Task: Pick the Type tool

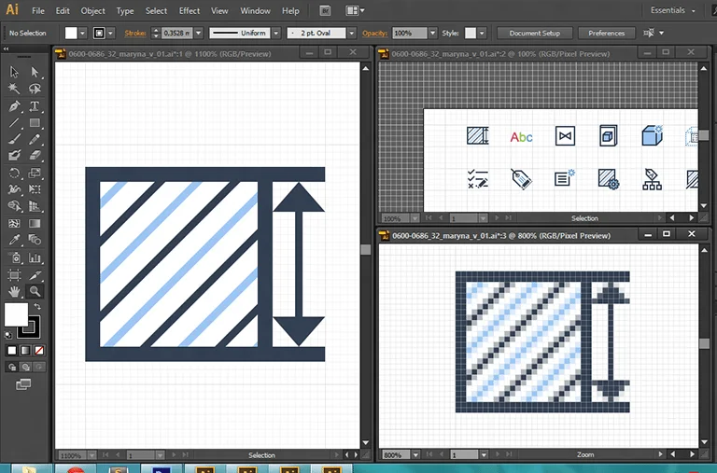Action: point(35,106)
